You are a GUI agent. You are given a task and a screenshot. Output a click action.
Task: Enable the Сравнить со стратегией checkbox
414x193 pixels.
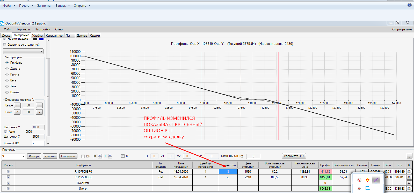coord(5,45)
